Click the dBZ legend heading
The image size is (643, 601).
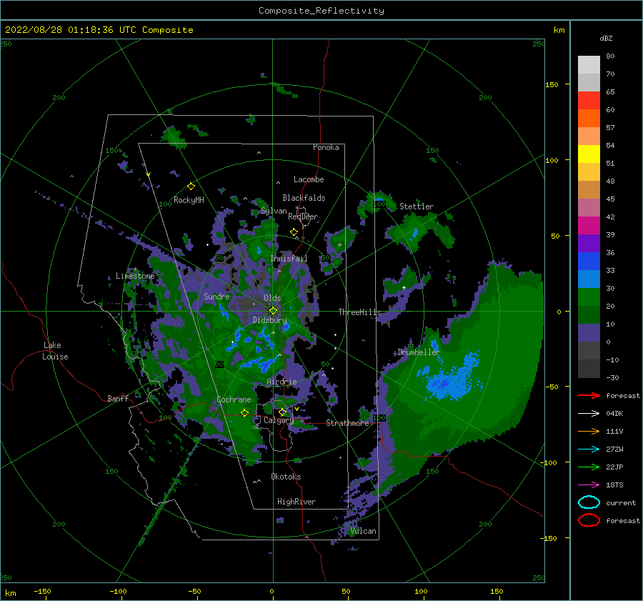coord(606,38)
